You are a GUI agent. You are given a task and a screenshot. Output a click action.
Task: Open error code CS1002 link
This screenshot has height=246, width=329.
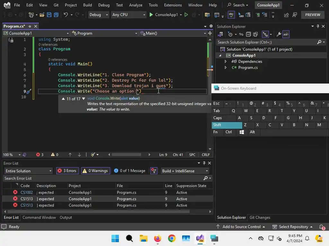point(27,192)
